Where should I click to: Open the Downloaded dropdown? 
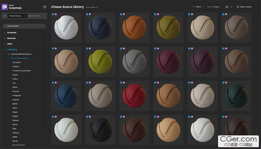point(24,26)
